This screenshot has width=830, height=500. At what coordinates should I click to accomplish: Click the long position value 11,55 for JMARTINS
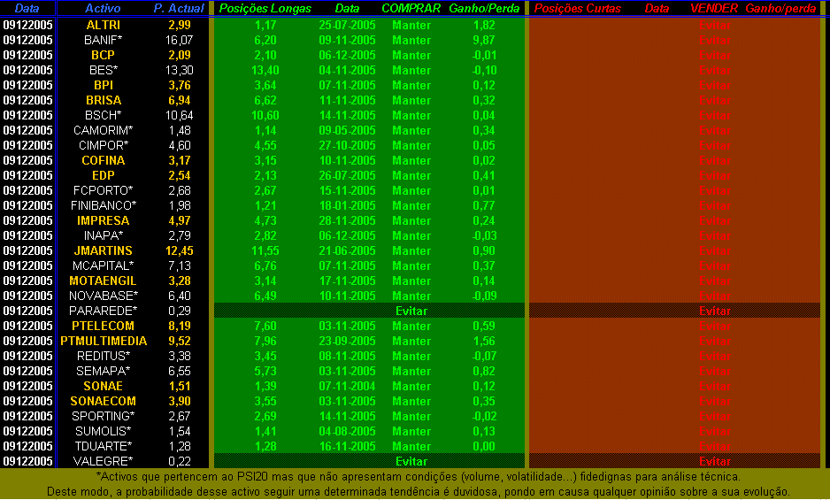point(265,250)
